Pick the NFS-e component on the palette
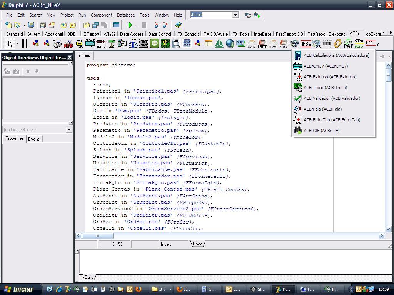 [306, 44]
